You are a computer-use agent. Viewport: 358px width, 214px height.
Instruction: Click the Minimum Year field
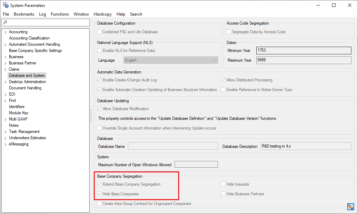pyautogui.click(x=303, y=51)
